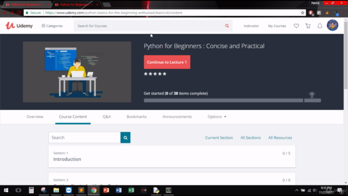The image size is (348, 196).
Task: Bookmark the page with star icon
Action: 302,13
